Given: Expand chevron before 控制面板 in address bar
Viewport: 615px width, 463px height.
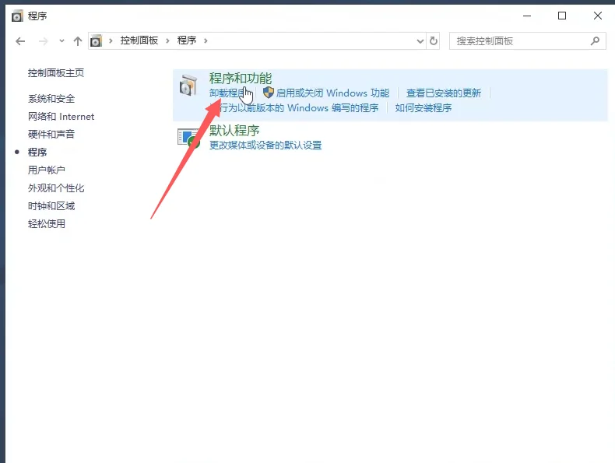Looking at the screenshot, I should click(x=111, y=40).
